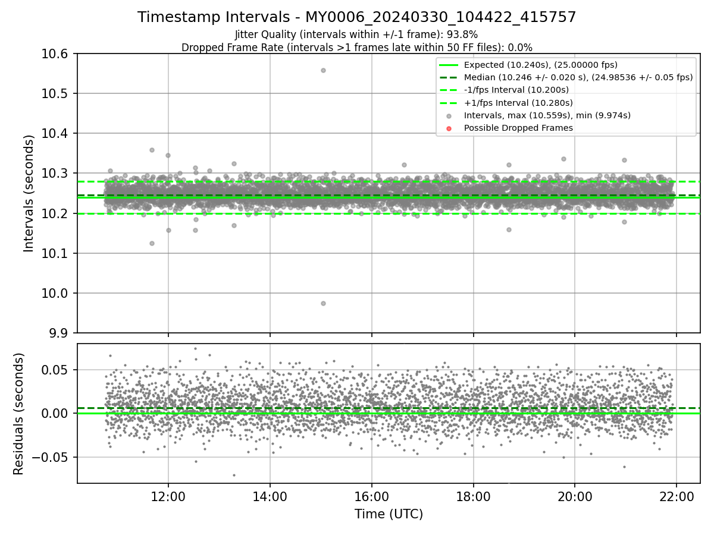The width and height of the screenshot is (714, 535).
Task: Click the maximum outlier point near 10.56 seconds
Action: click(323, 70)
